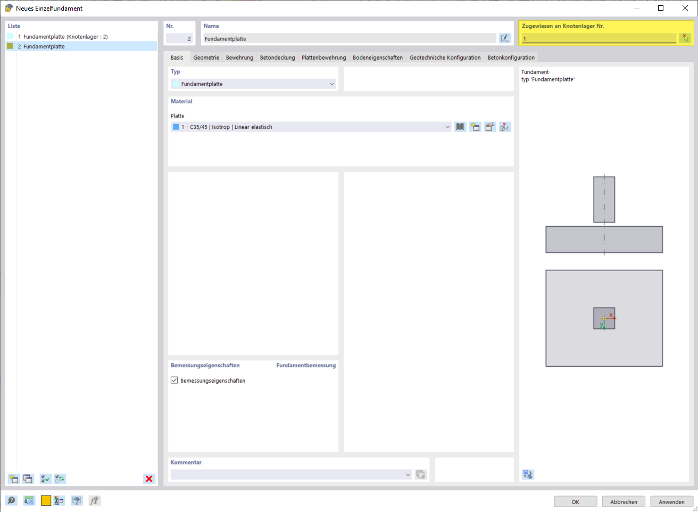Delete selected foundation red X icon

[149, 479]
